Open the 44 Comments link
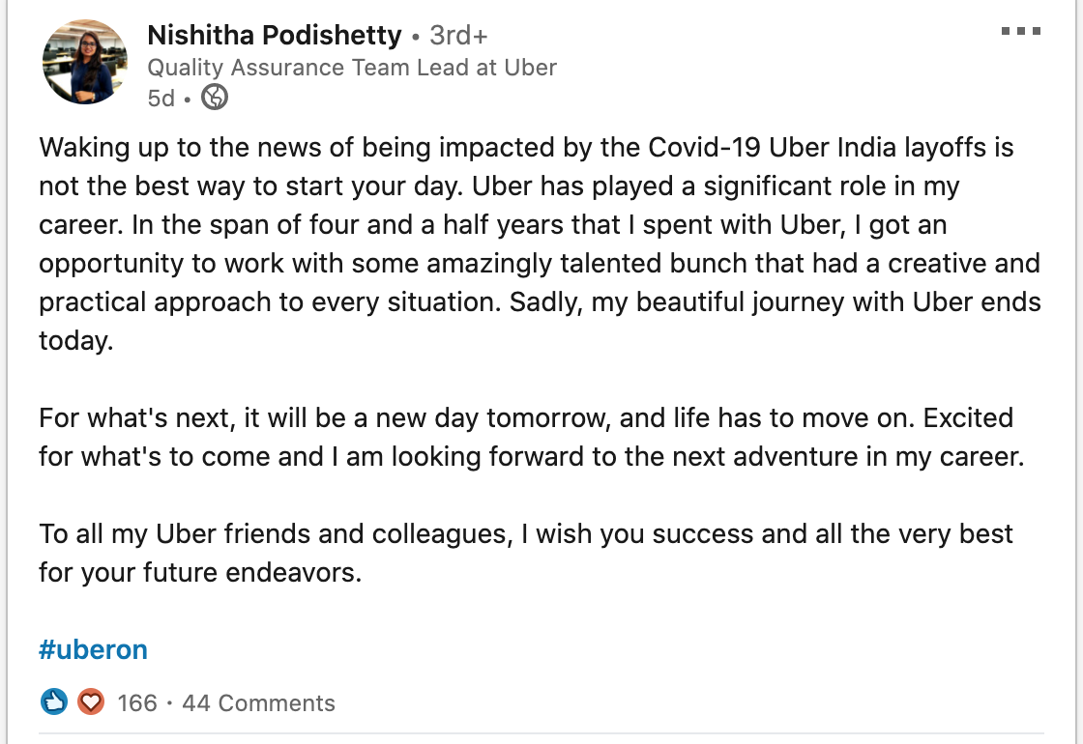The width and height of the screenshot is (1083, 744). pyautogui.click(x=258, y=702)
